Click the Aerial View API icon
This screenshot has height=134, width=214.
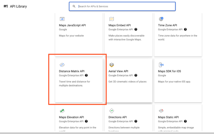pos(111,65)
